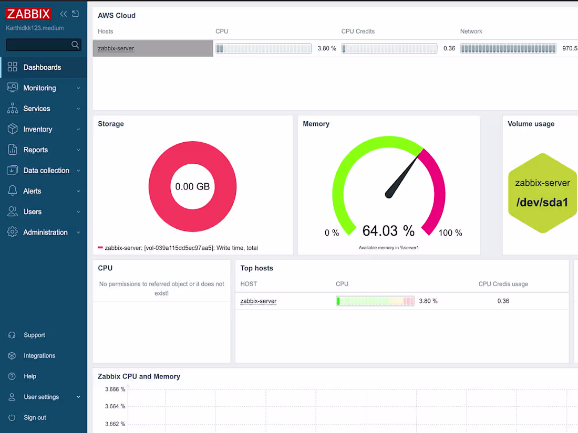Click the search magnifier icon in the sidebar

coord(75,45)
